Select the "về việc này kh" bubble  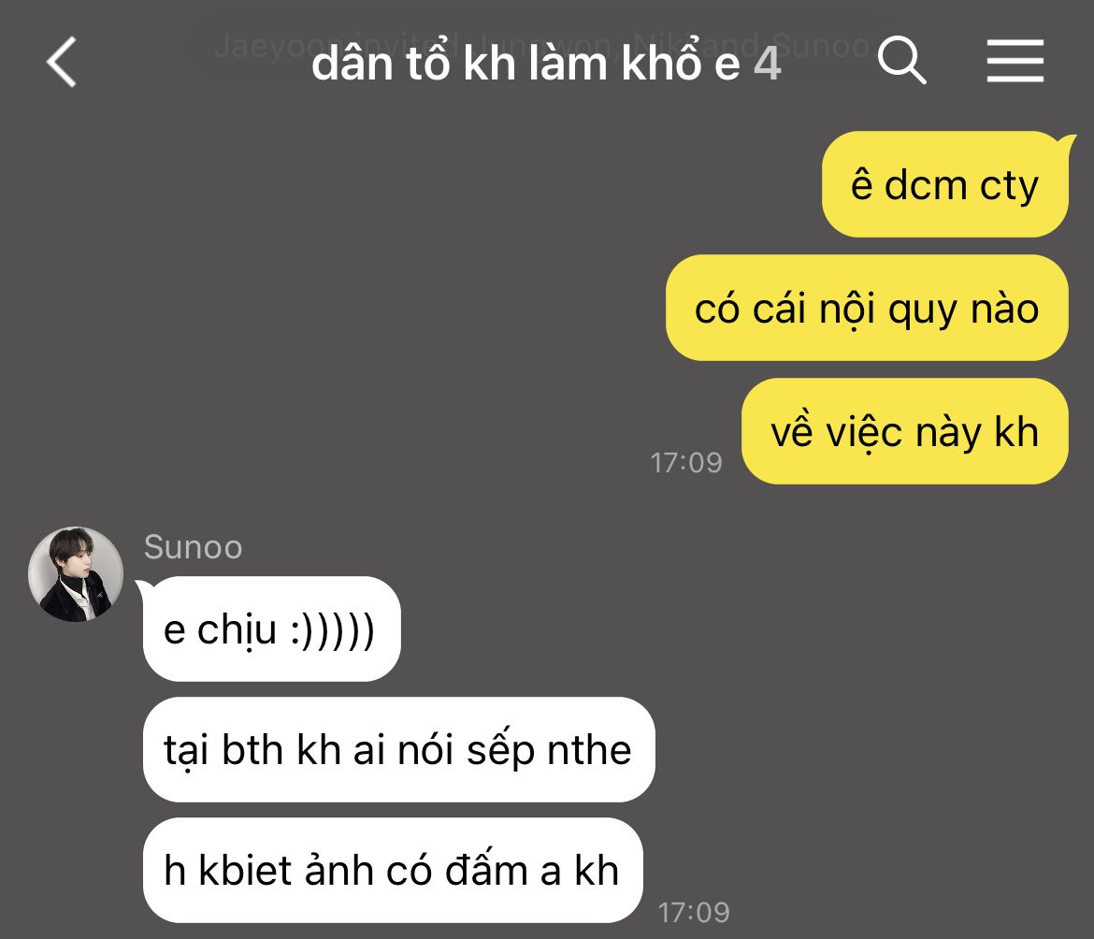point(904,431)
